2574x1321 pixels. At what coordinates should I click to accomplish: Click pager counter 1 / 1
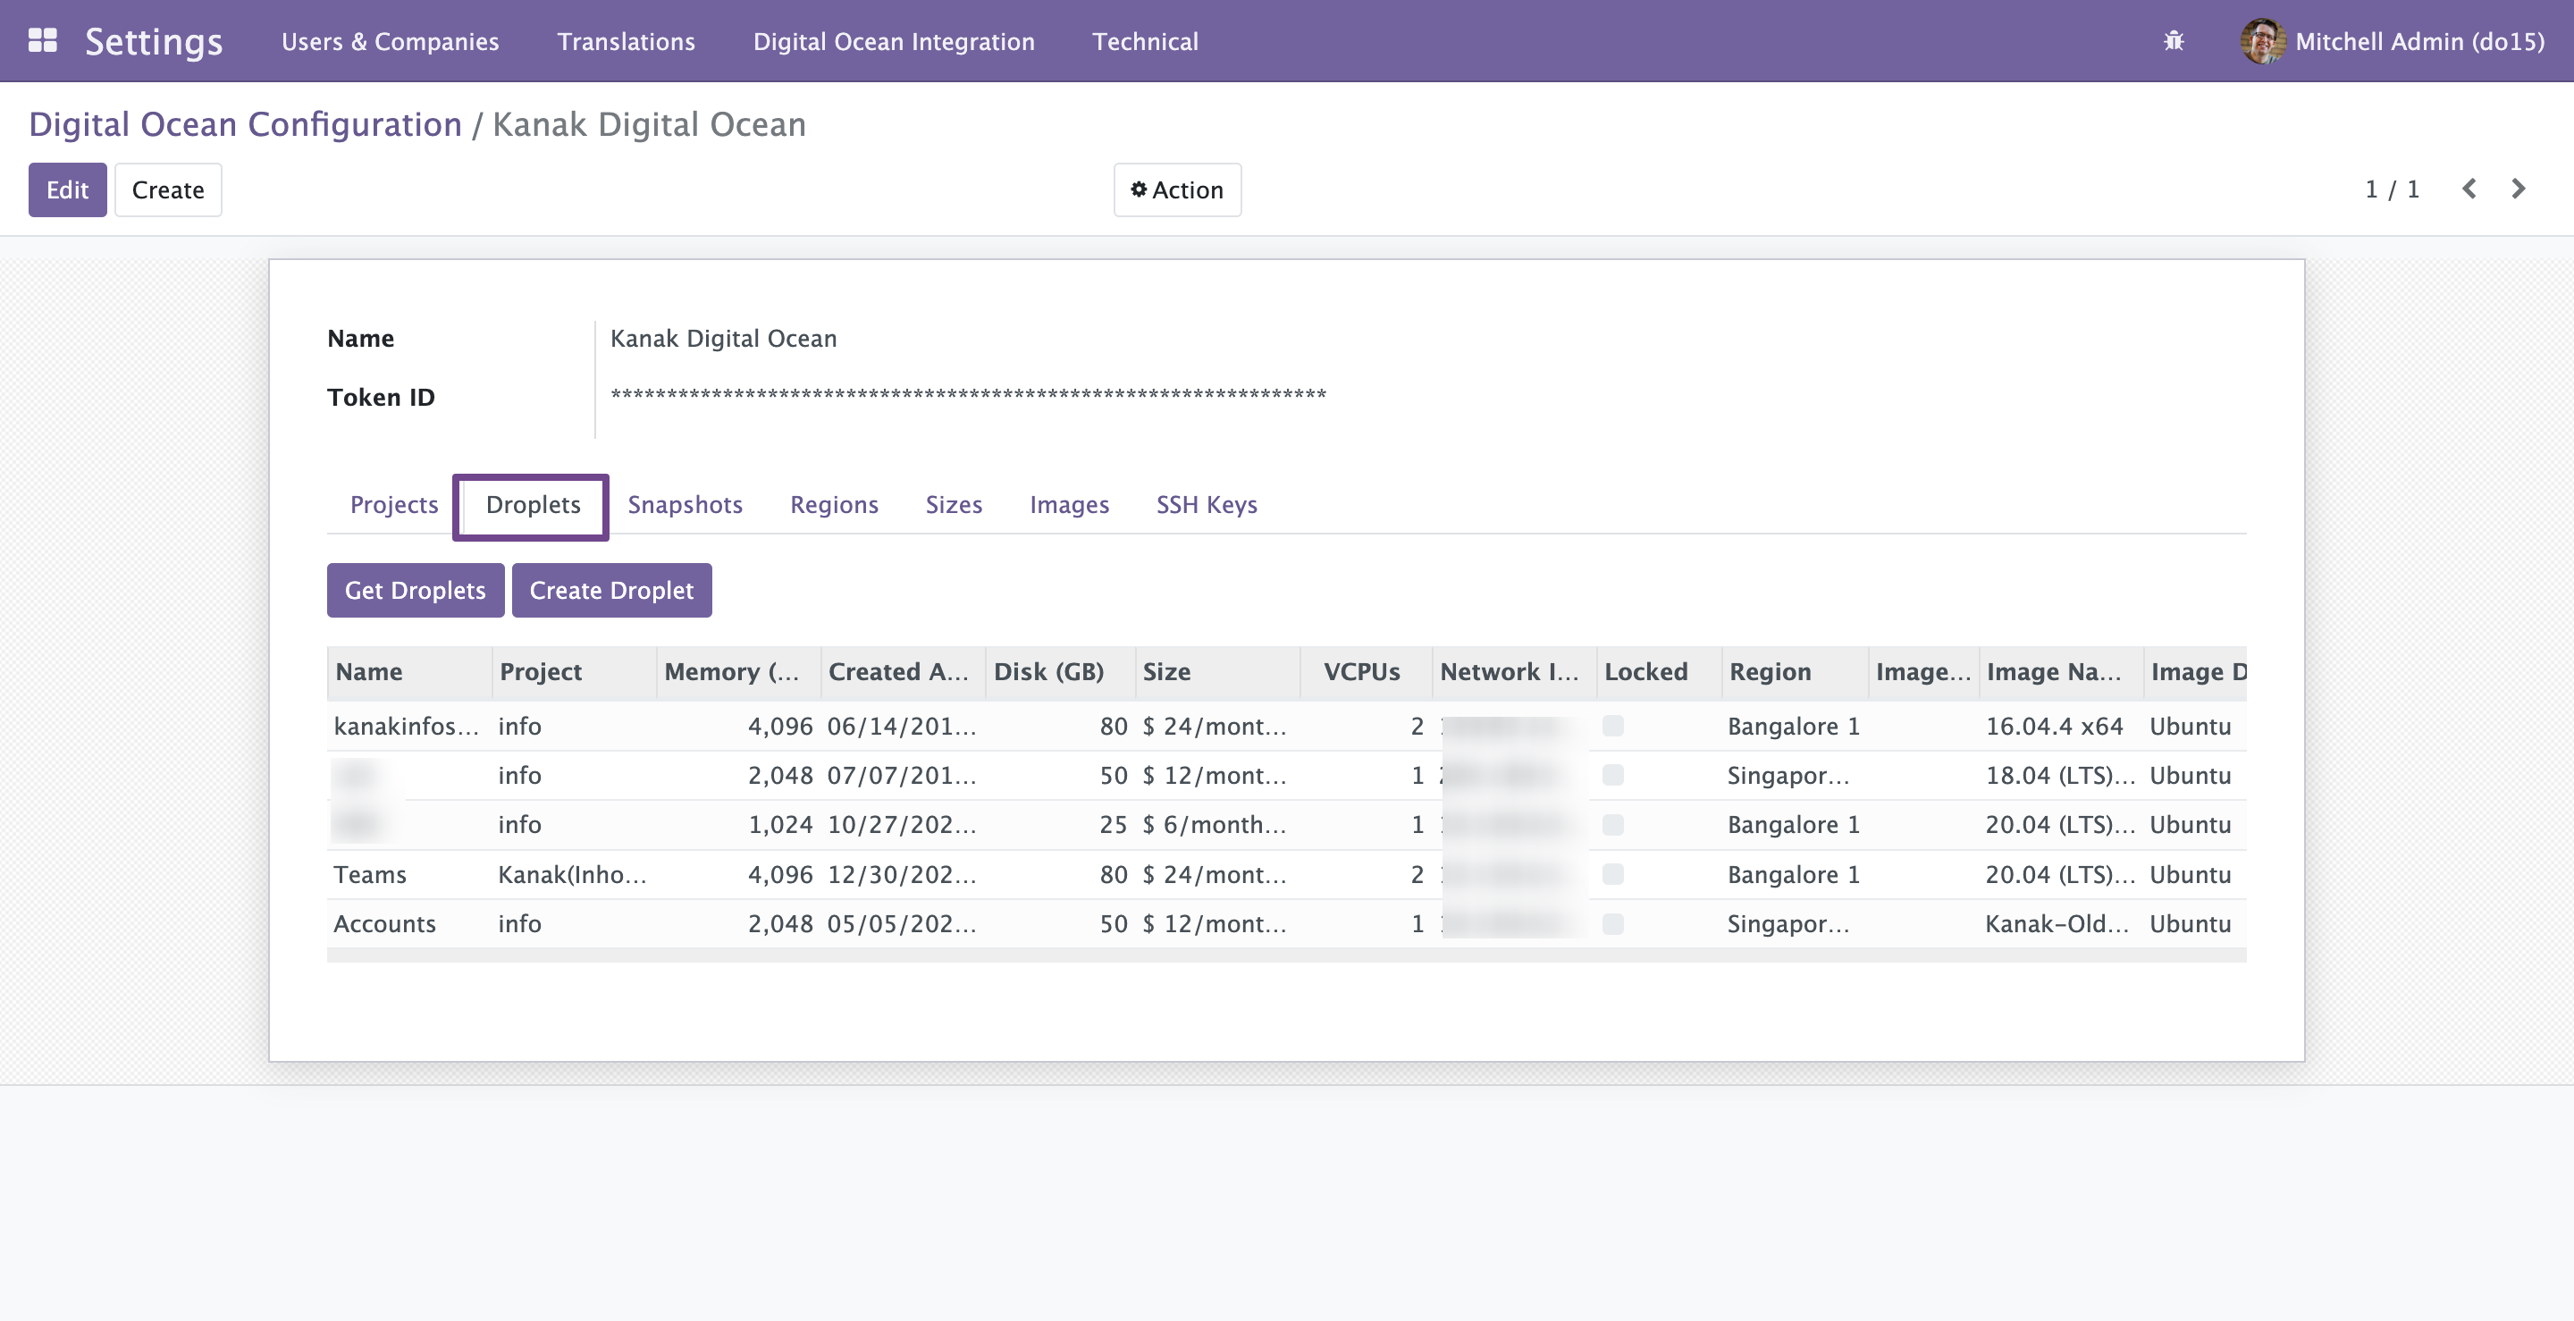point(2393,189)
